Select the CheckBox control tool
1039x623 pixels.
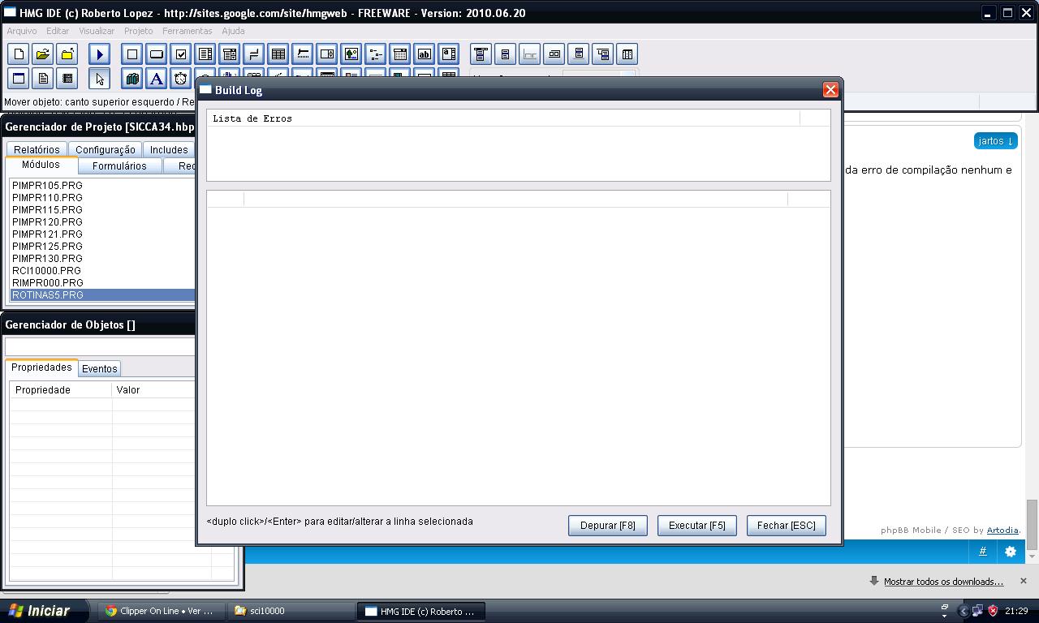pyautogui.click(x=181, y=54)
